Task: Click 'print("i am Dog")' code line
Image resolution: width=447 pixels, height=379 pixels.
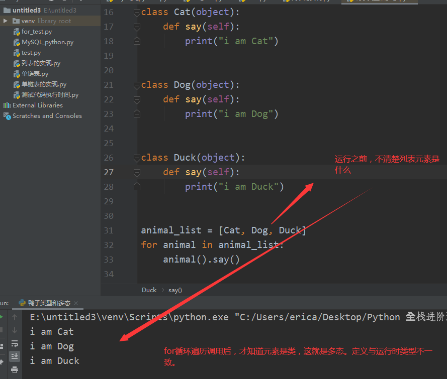Action: (231, 114)
